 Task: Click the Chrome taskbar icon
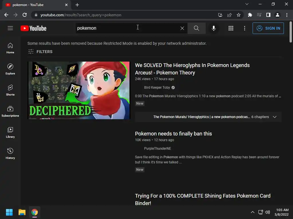(35, 212)
